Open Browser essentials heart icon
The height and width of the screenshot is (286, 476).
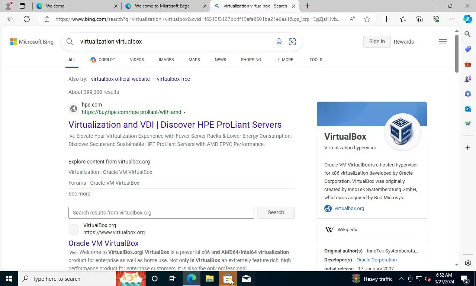pyautogui.click(x=436, y=19)
